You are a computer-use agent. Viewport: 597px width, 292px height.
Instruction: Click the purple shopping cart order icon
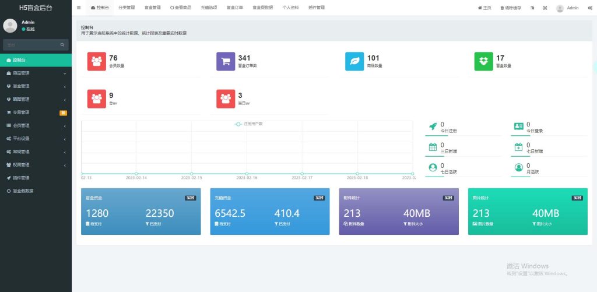[226, 61]
